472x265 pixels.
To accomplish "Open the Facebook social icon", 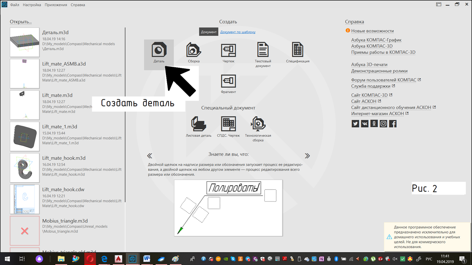I will (x=393, y=123).
